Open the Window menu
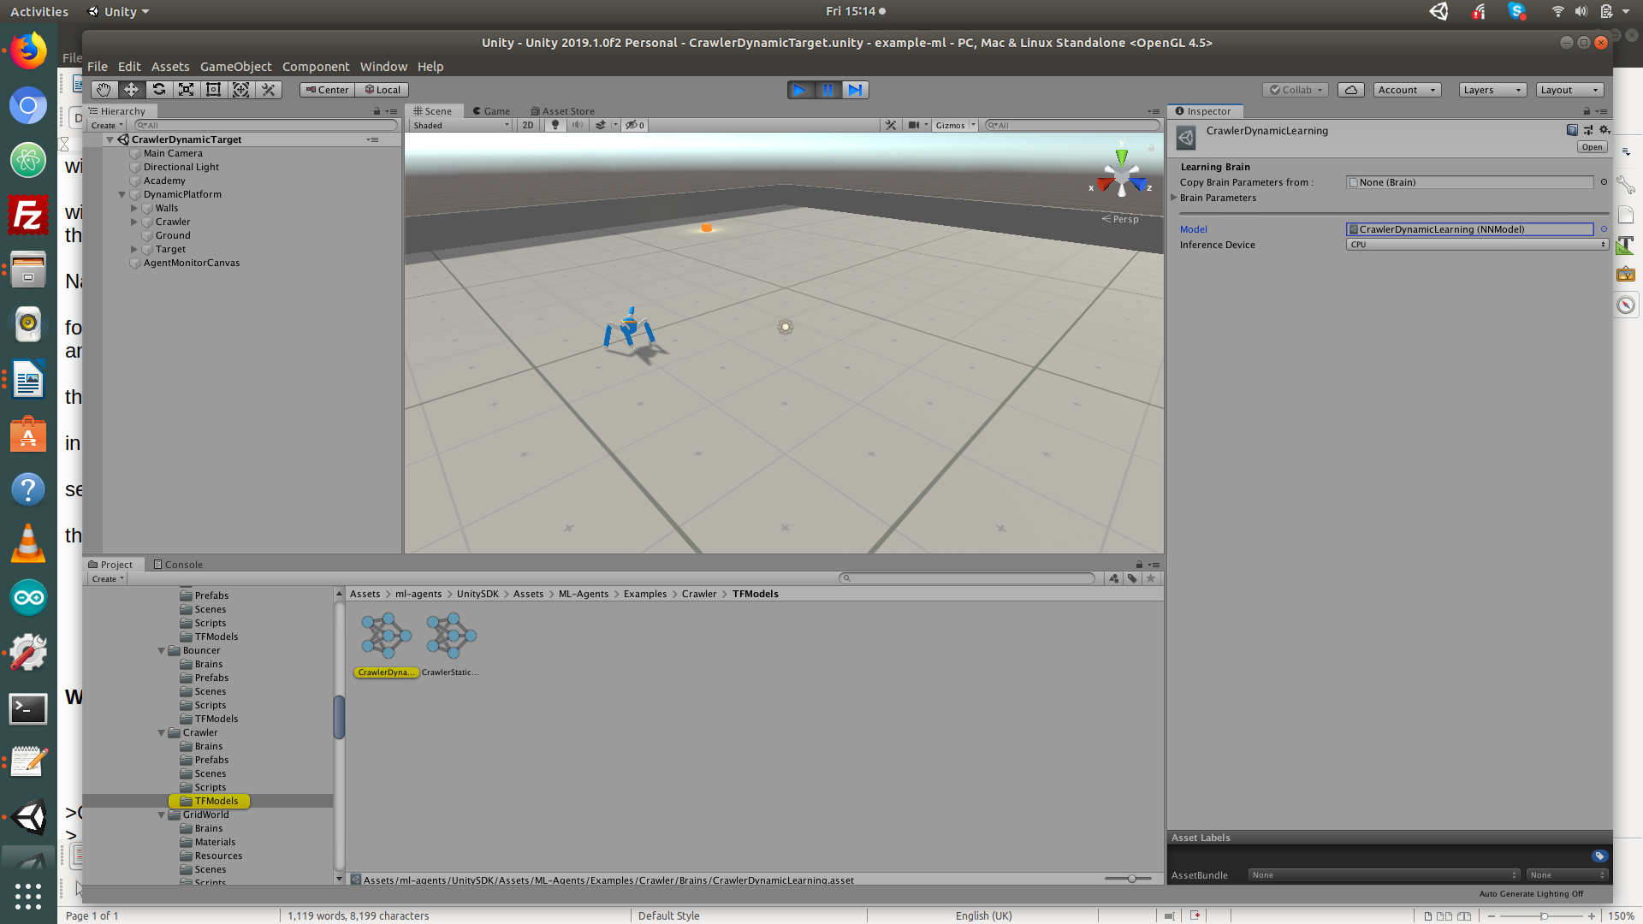 [x=383, y=67]
